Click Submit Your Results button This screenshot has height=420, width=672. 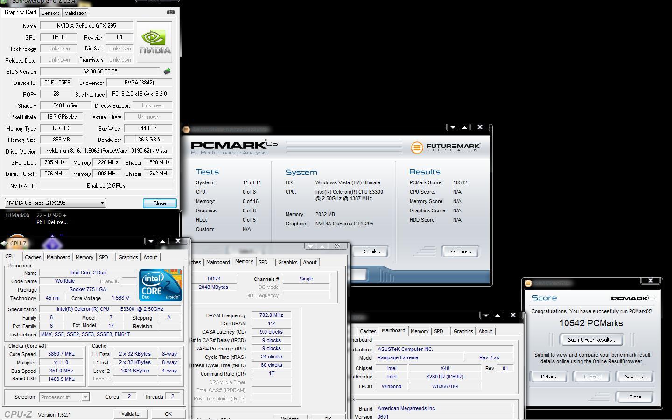tap(592, 340)
